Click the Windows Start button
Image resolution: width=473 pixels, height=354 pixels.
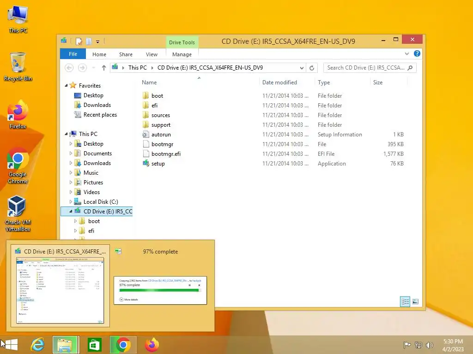pos(11,345)
